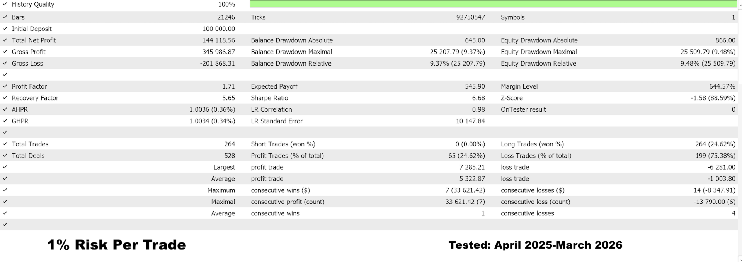Click the checkmark beside Profit Factor
This screenshot has width=742, height=262.
tap(5, 86)
